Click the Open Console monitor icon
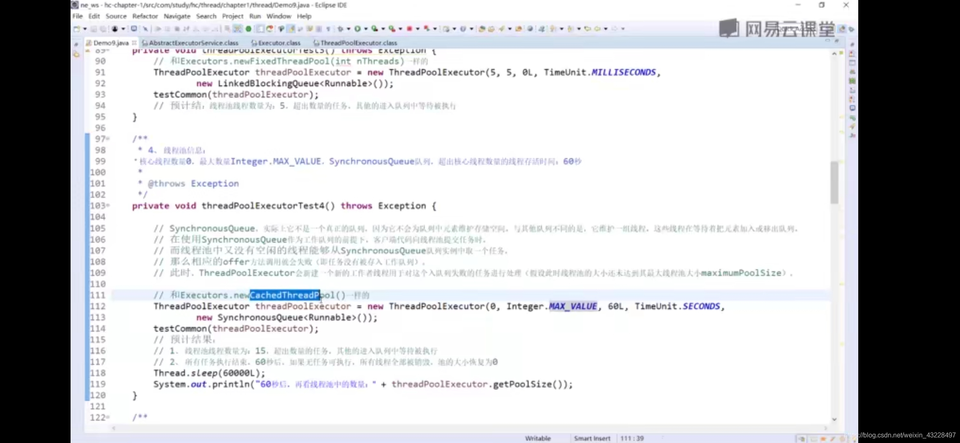 134,29
